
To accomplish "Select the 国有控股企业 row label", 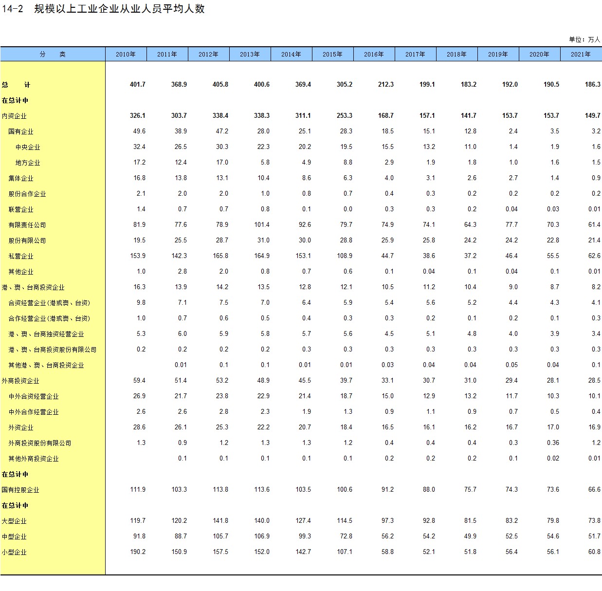I will pos(20,490).
